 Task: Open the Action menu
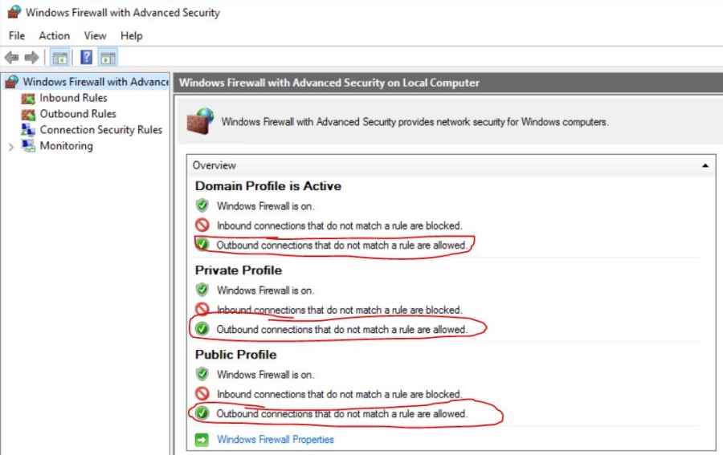pyautogui.click(x=55, y=36)
